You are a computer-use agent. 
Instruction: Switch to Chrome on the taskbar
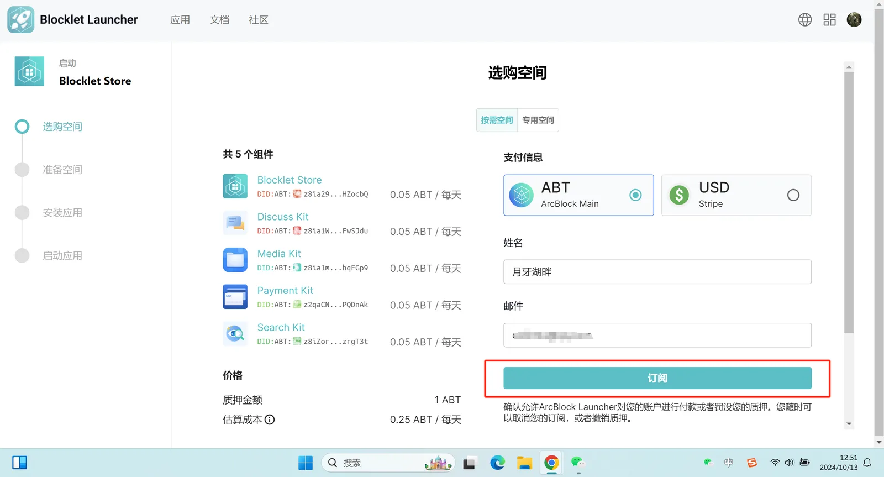[551, 463]
